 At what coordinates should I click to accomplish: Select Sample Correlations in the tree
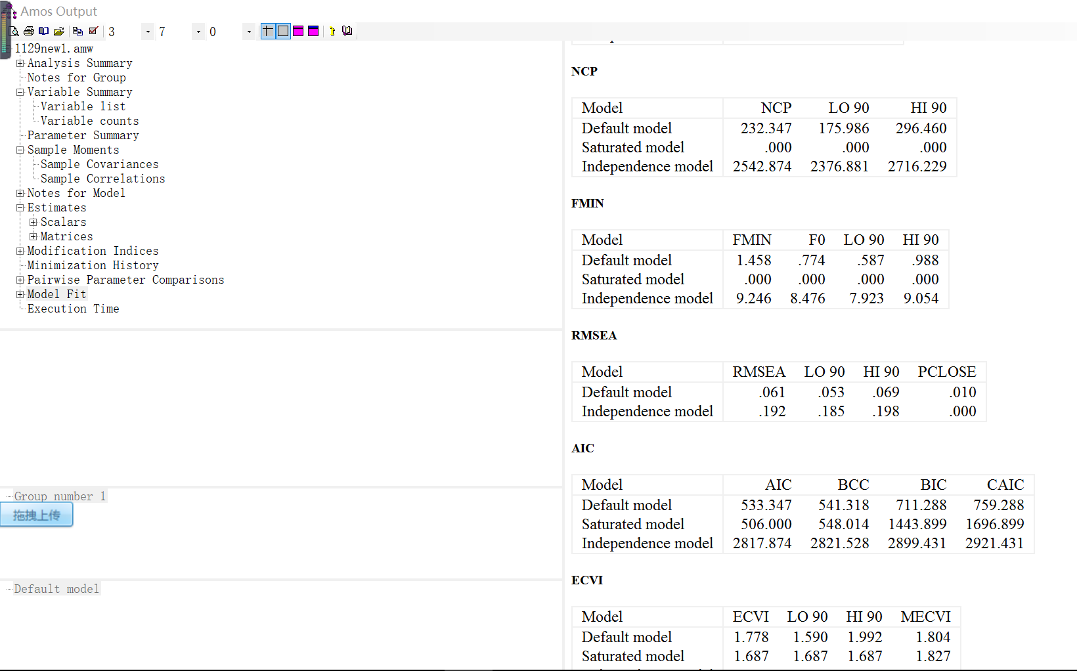[x=102, y=179]
